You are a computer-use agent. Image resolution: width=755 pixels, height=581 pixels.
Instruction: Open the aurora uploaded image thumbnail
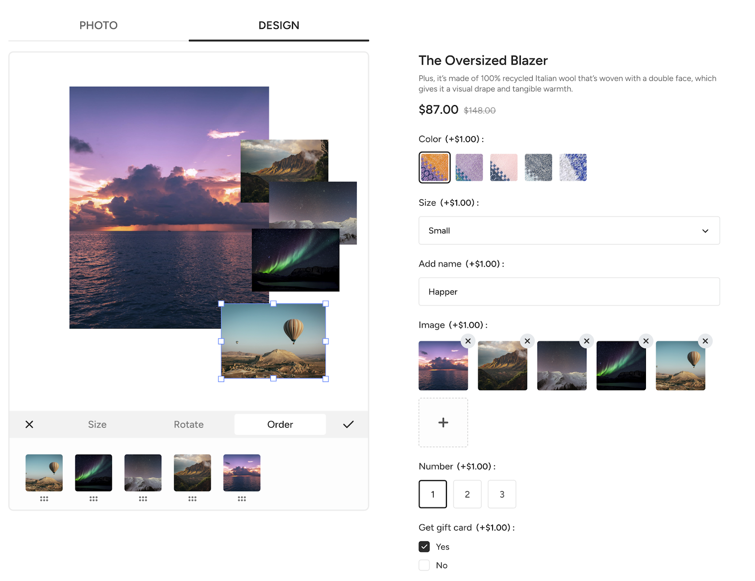621,366
